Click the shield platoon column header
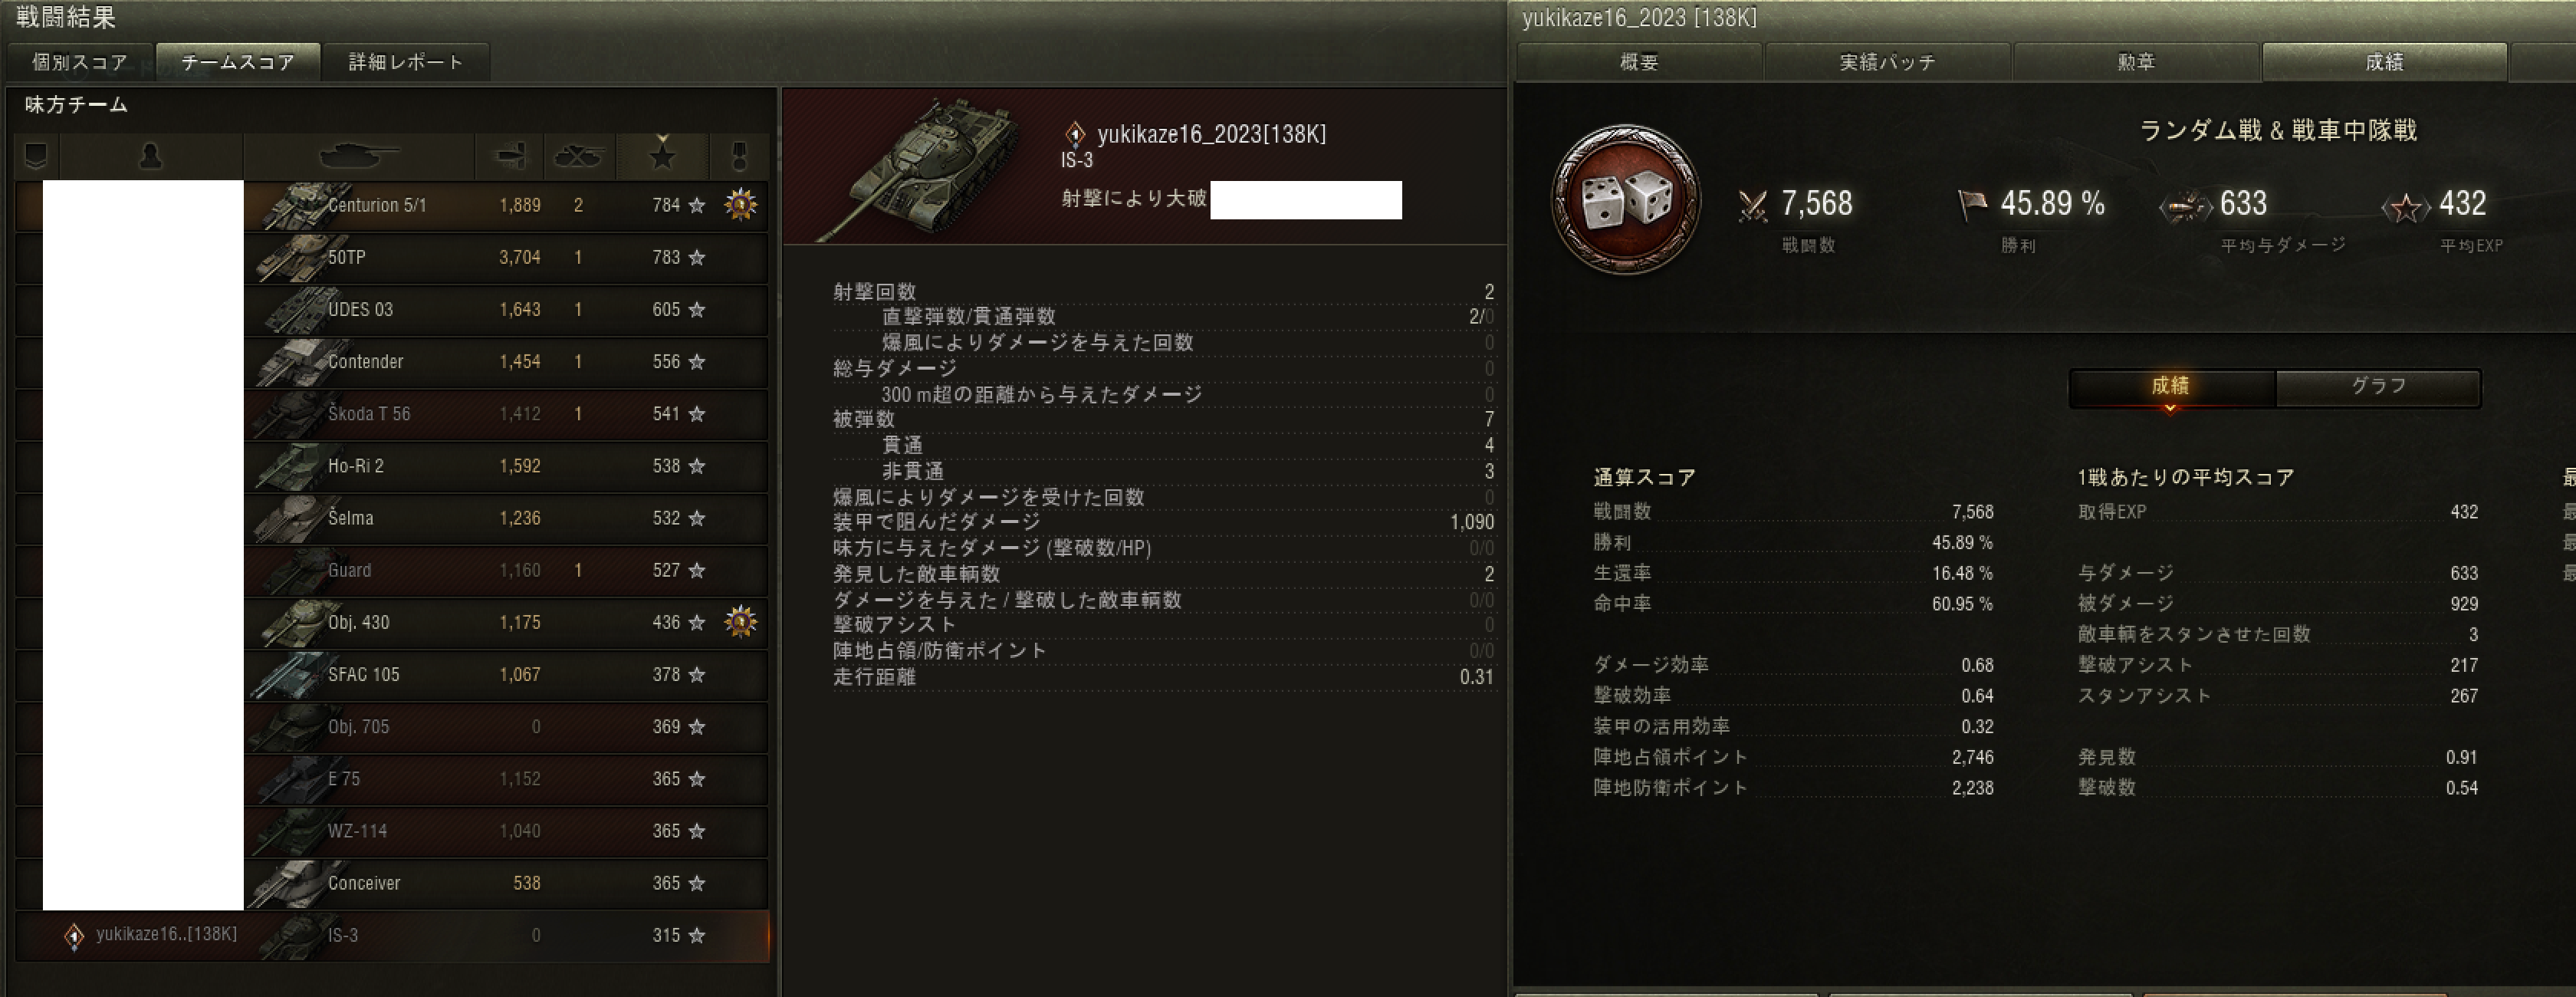The height and width of the screenshot is (997, 2576). (36, 156)
